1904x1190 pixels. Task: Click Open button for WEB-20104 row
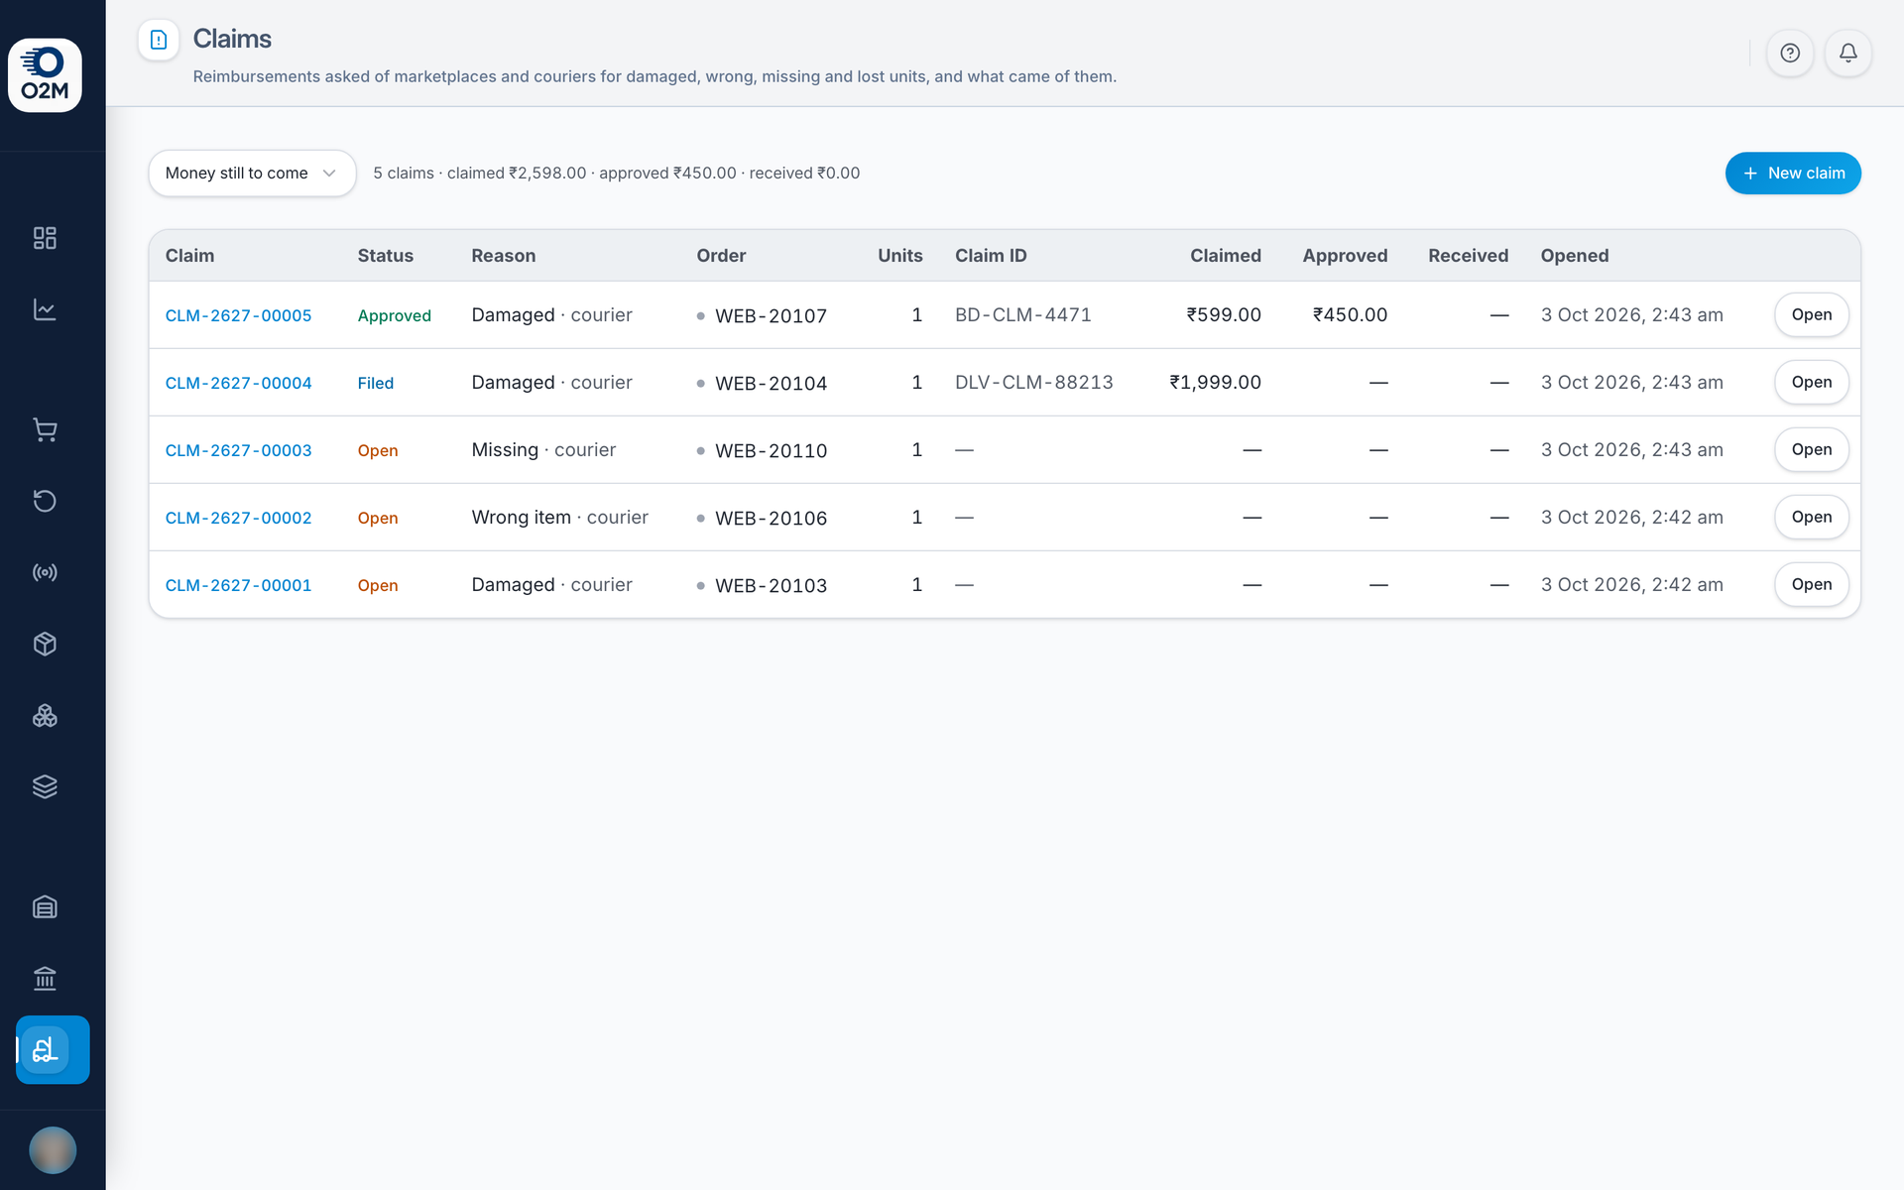pyautogui.click(x=1812, y=383)
